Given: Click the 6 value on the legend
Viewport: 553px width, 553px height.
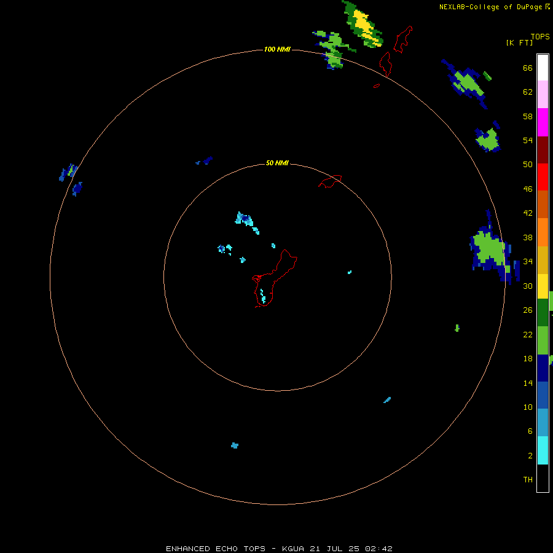Looking at the screenshot, I should (530, 431).
